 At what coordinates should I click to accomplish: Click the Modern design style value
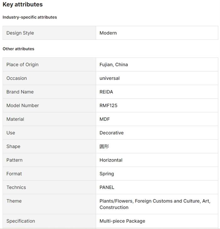pos(108,33)
